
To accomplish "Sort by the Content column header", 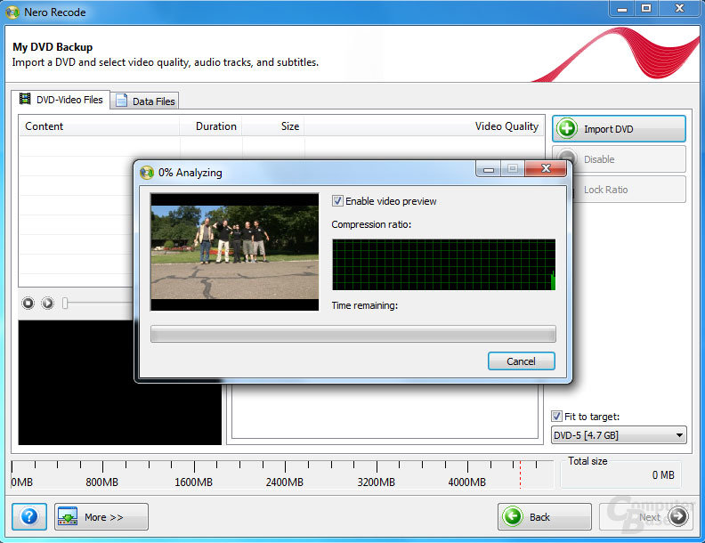I will point(99,126).
